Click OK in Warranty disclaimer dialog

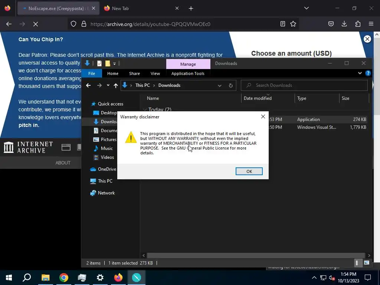click(x=249, y=171)
